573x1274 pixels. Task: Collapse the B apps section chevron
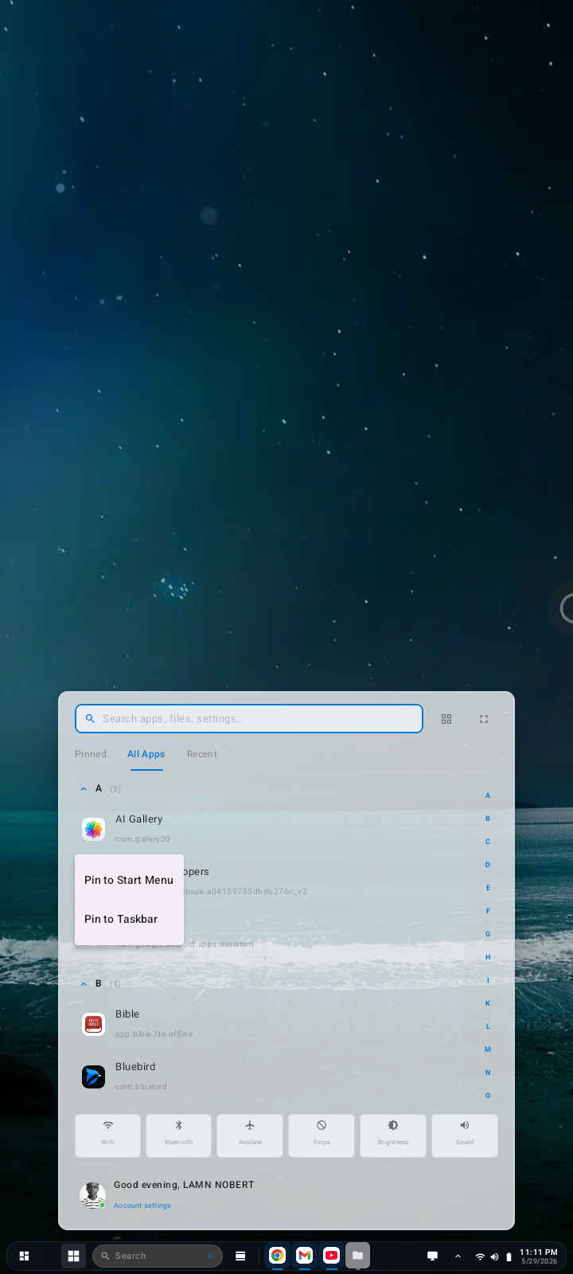[84, 983]
